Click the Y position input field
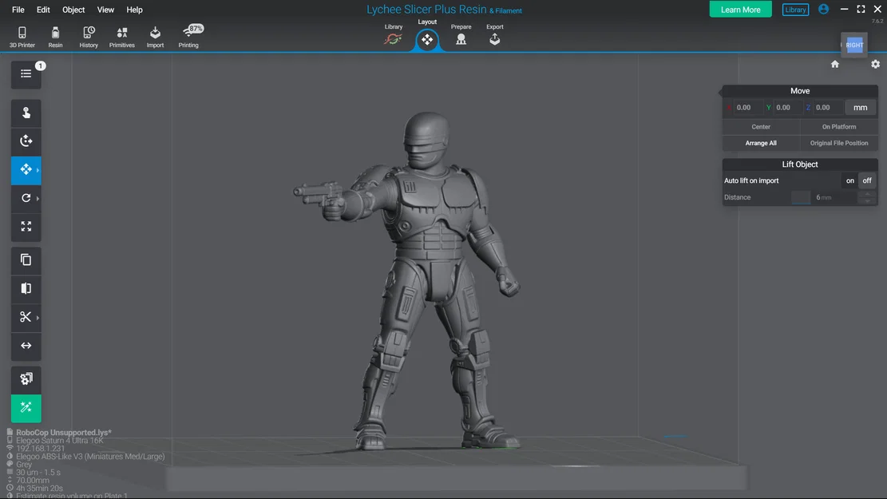The width and height of the screenshot is (887, 499). (x=787, y=108)
